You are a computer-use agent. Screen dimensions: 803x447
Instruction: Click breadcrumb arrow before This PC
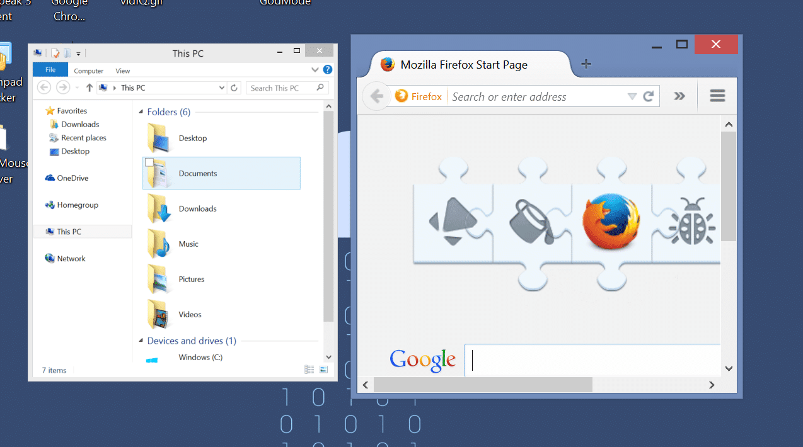(x=114, y=88)
